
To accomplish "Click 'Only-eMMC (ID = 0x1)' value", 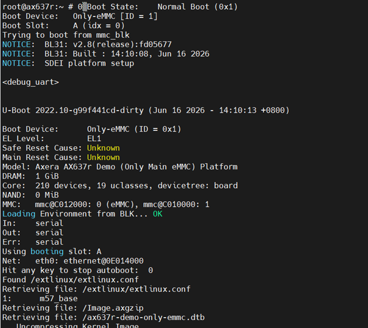I will point(134,129).
